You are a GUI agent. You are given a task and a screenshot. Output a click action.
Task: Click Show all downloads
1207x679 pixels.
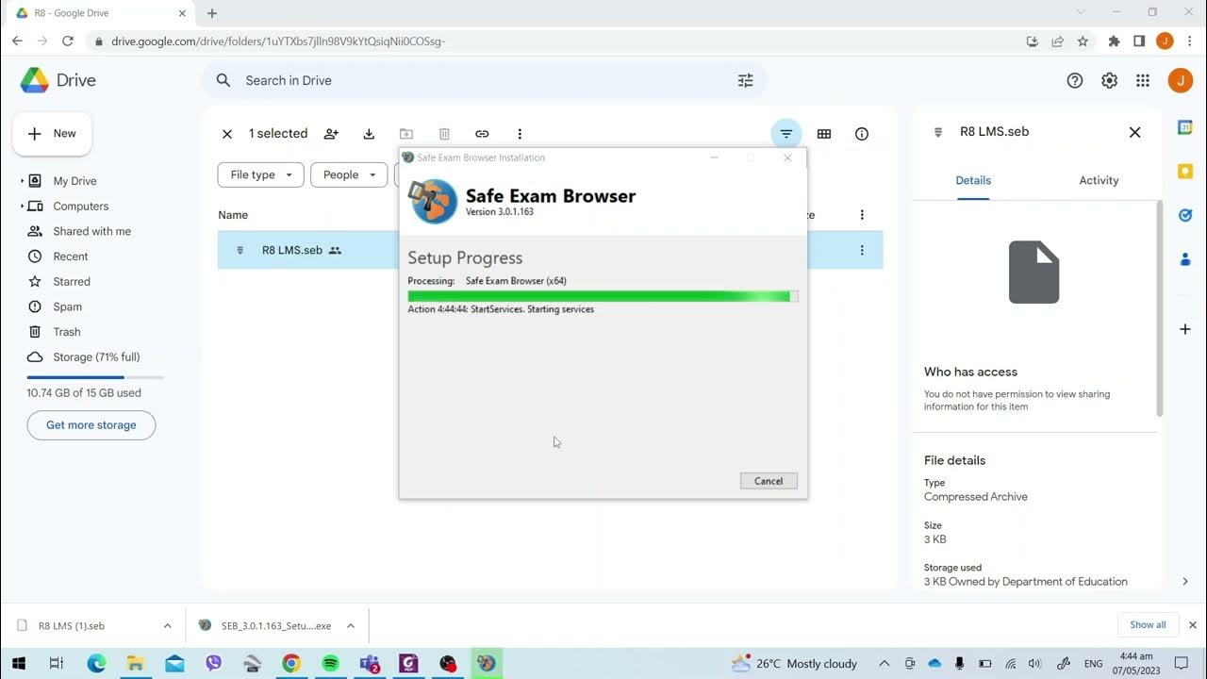pos(1148,625)
